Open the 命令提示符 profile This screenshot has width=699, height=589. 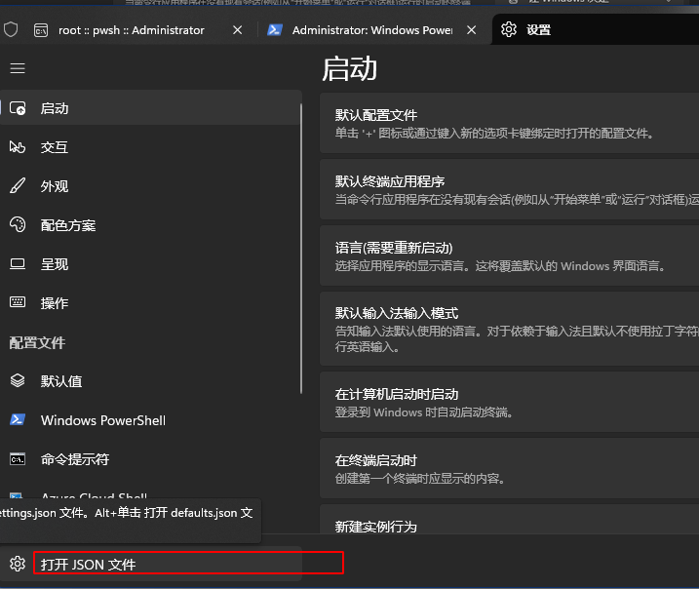pos(75,459)
